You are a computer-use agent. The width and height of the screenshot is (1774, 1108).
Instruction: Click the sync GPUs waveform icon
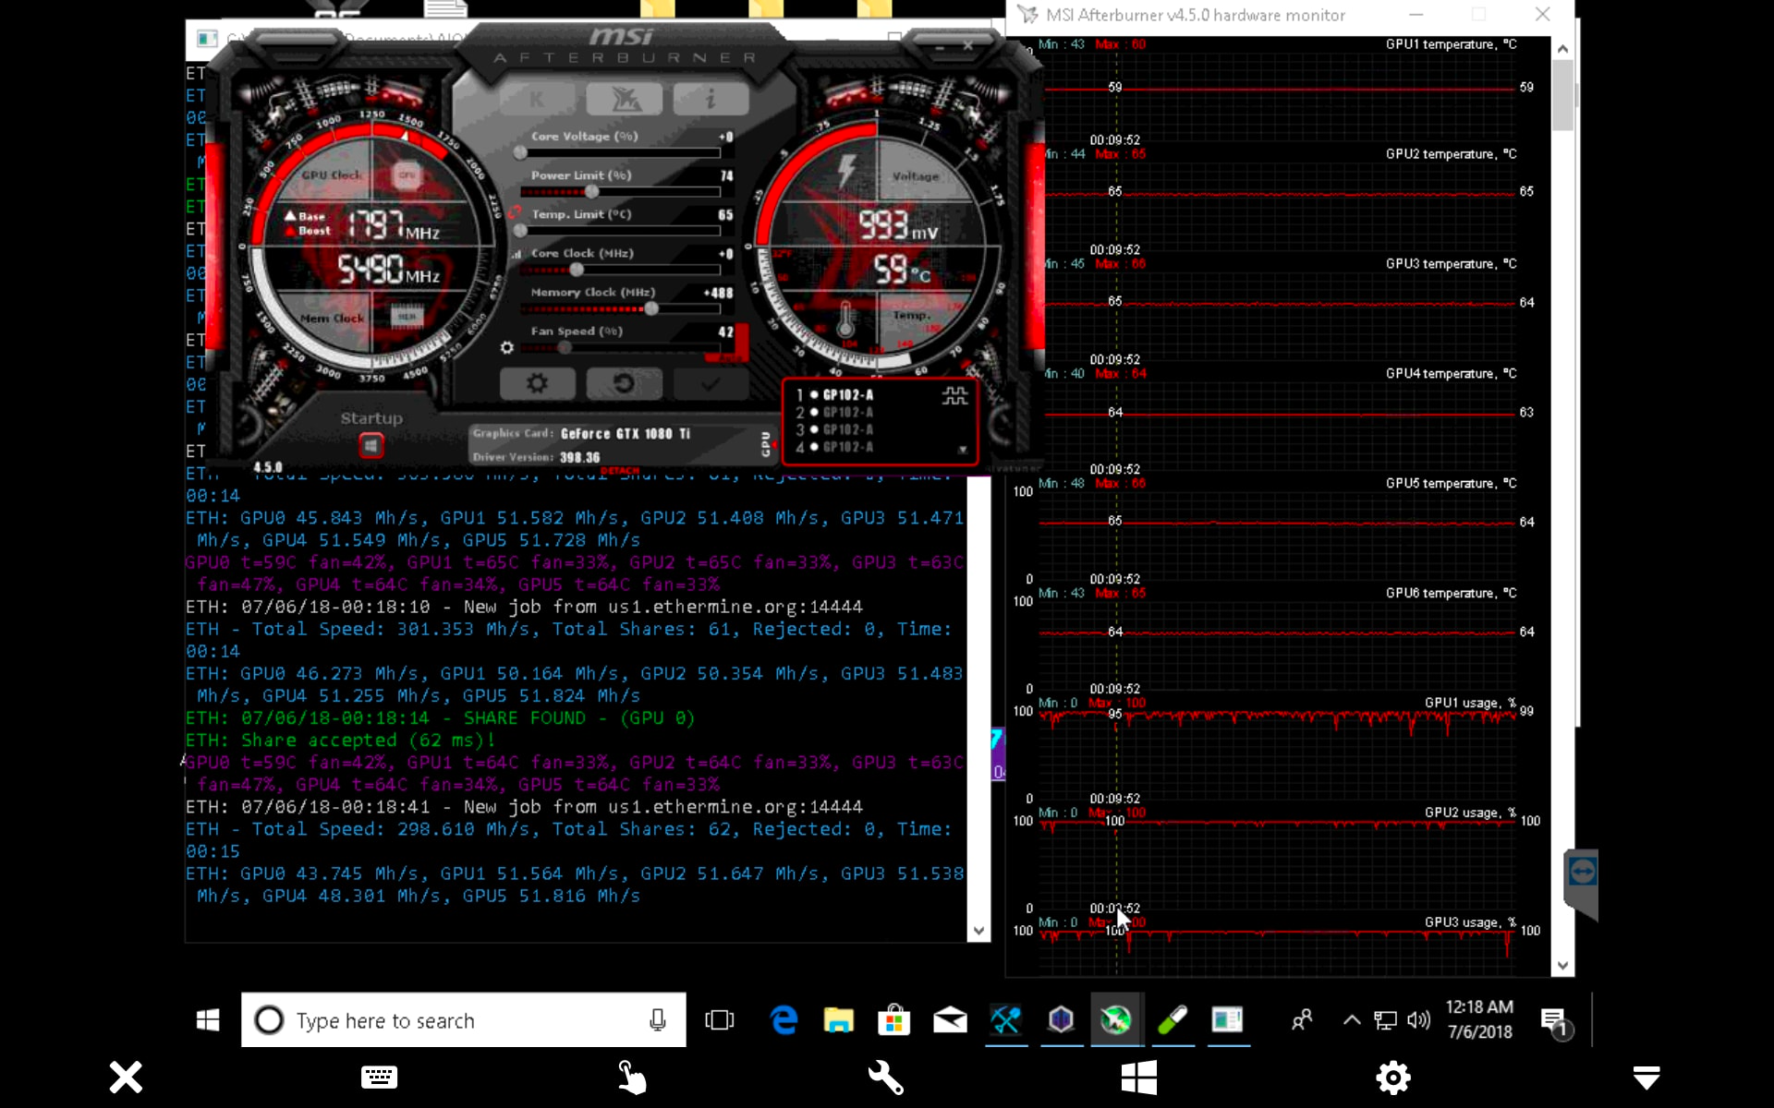pos(954,396)
